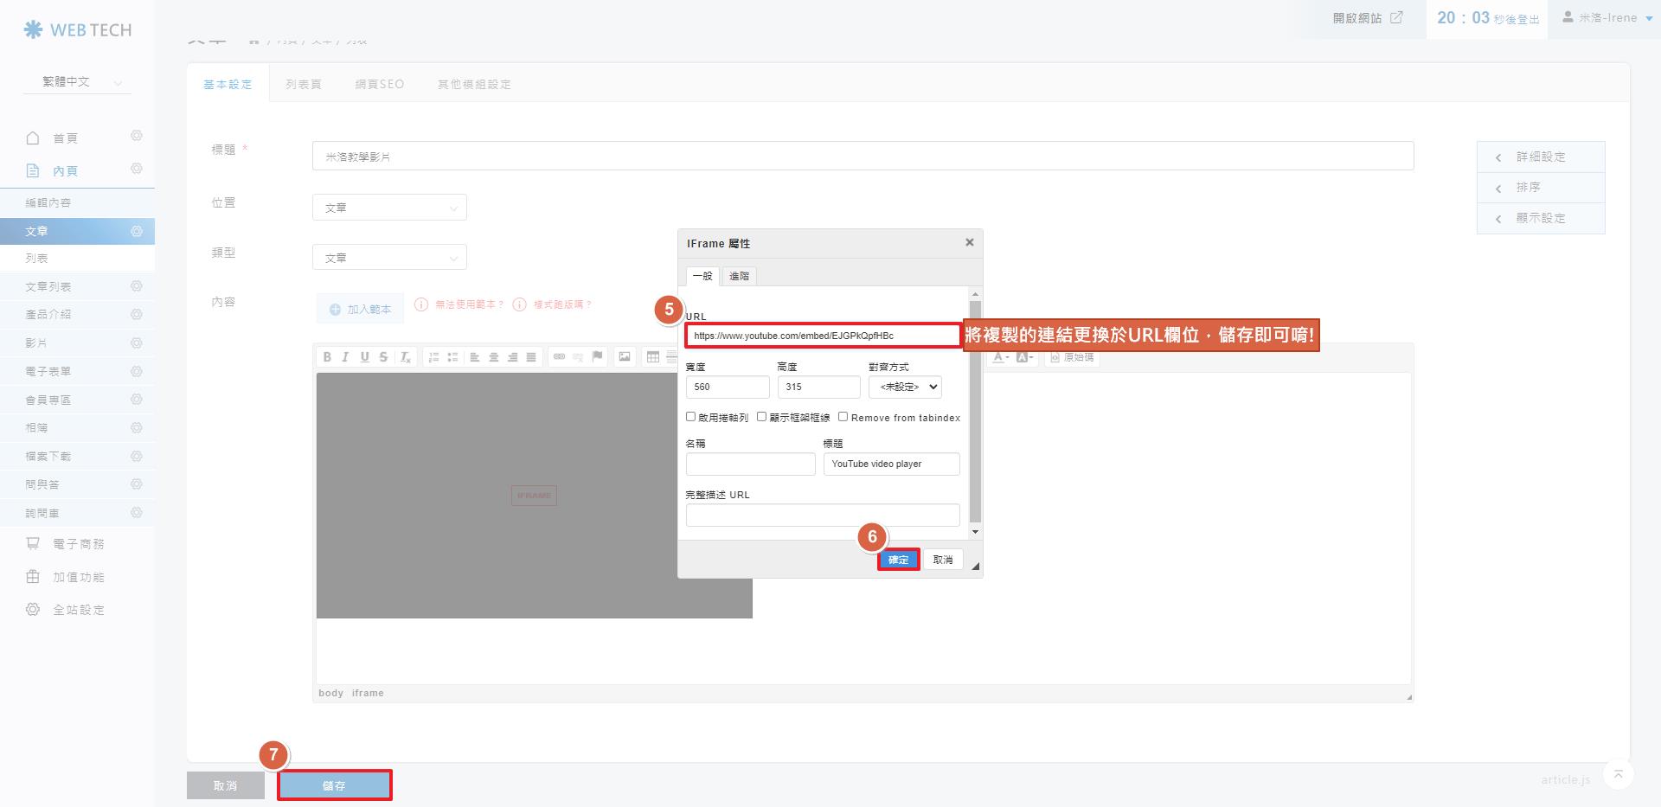Insert a numbered list
This screenshot has height=807, width=1661.
(x=433, y=357)
